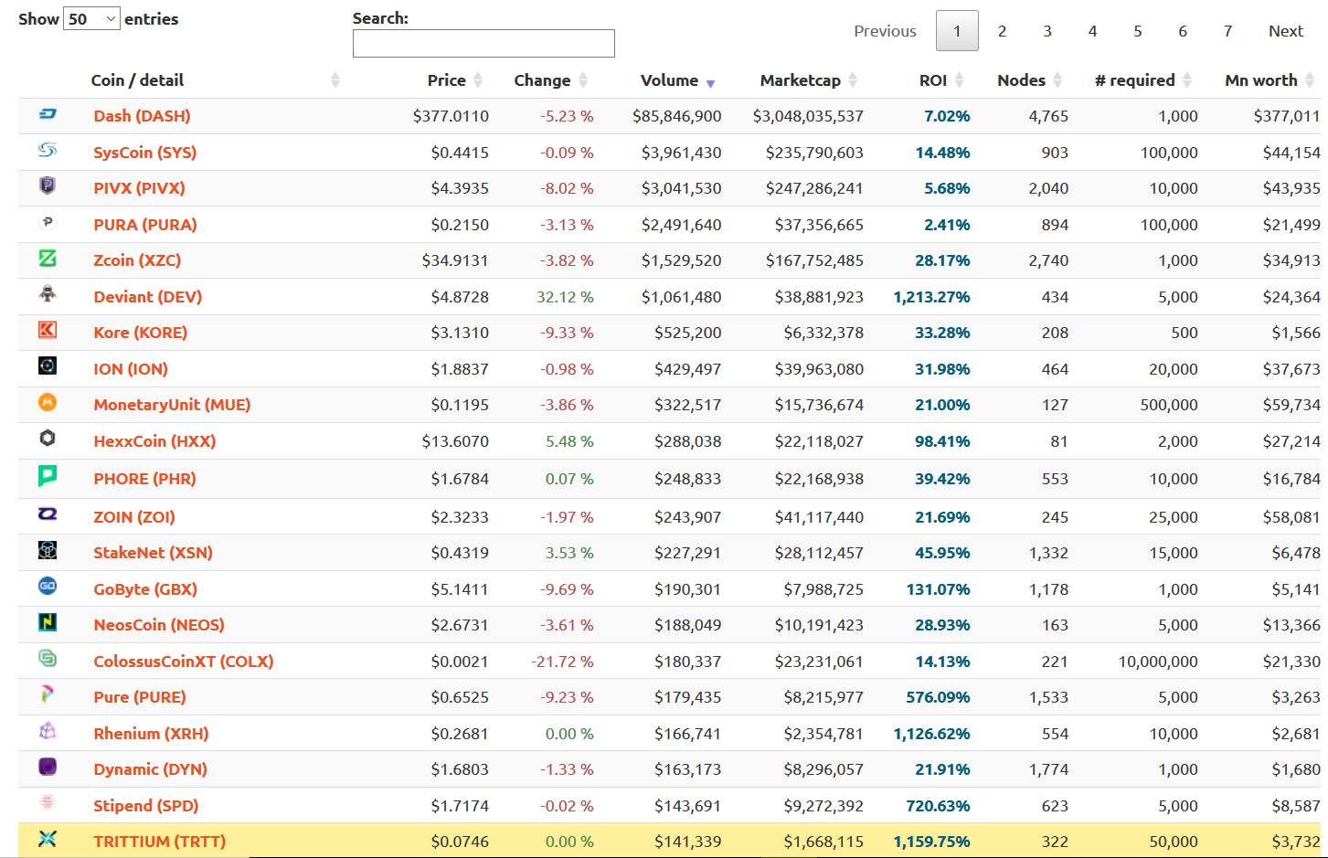Click Rhenium's 1,126.62% ROI value
1328x858 pixels.
point(931,734)
